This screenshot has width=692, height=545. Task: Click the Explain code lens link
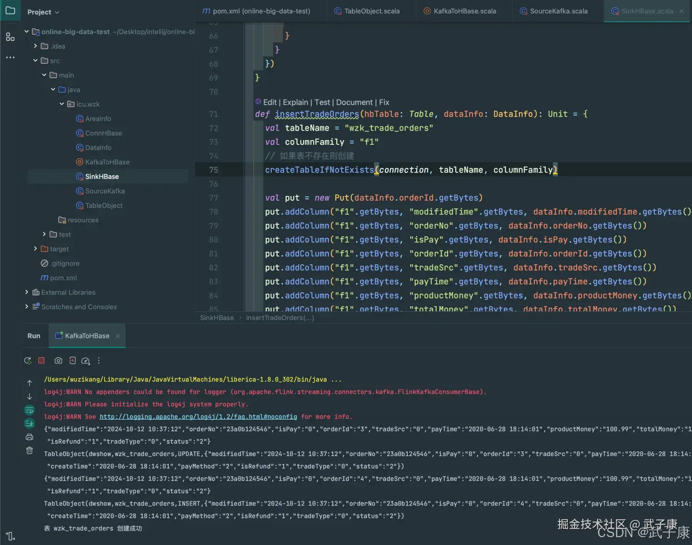[x=295, y=102]
